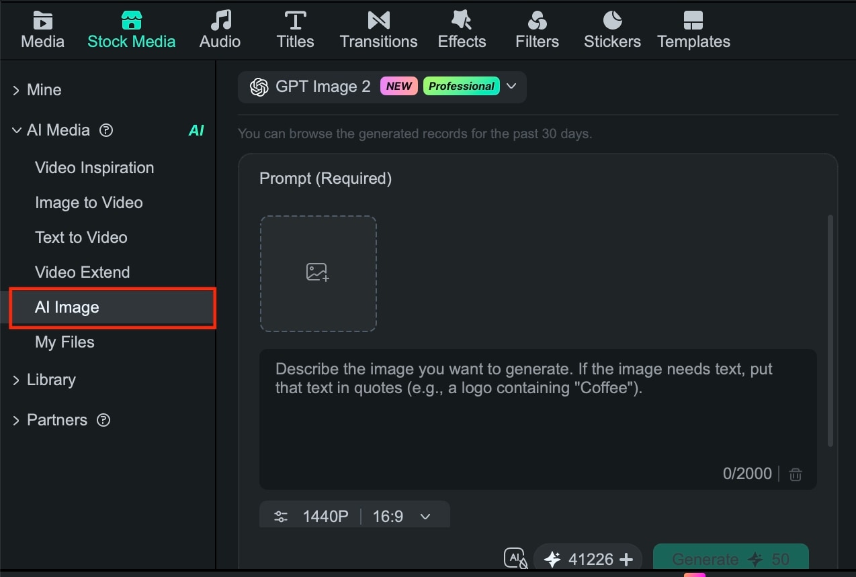The height and width of the screenshot is (577, 856).
Task: Click the Professional badge
Action: pos(462,86)
